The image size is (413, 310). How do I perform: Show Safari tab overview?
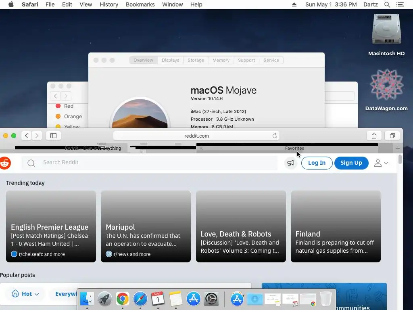point(392,136)
